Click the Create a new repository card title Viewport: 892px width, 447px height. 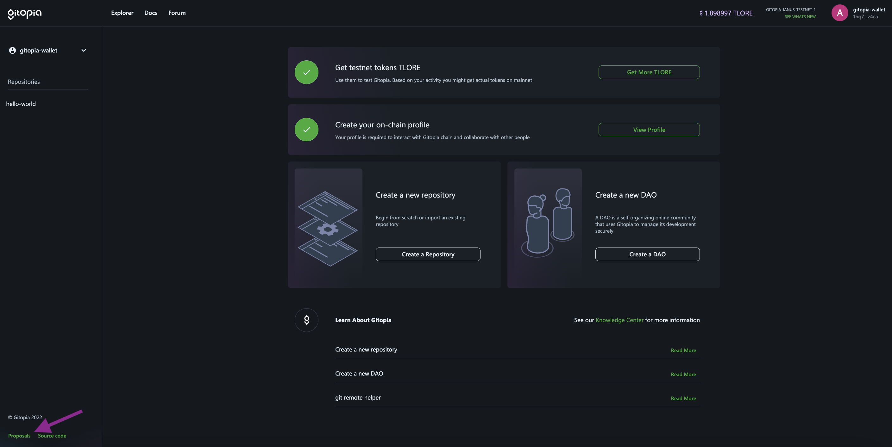click(x=416, y=195)
